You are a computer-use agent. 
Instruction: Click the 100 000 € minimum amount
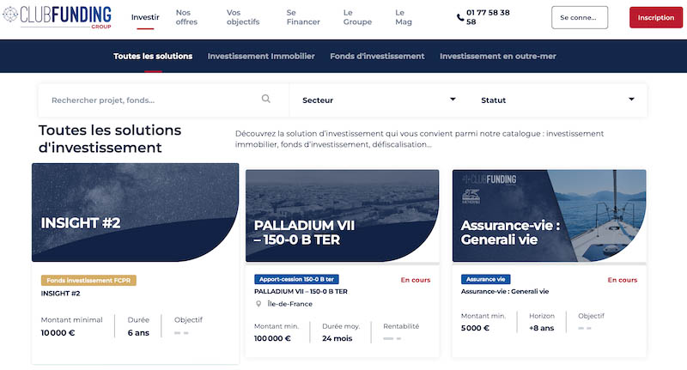[x=272, y=338]
